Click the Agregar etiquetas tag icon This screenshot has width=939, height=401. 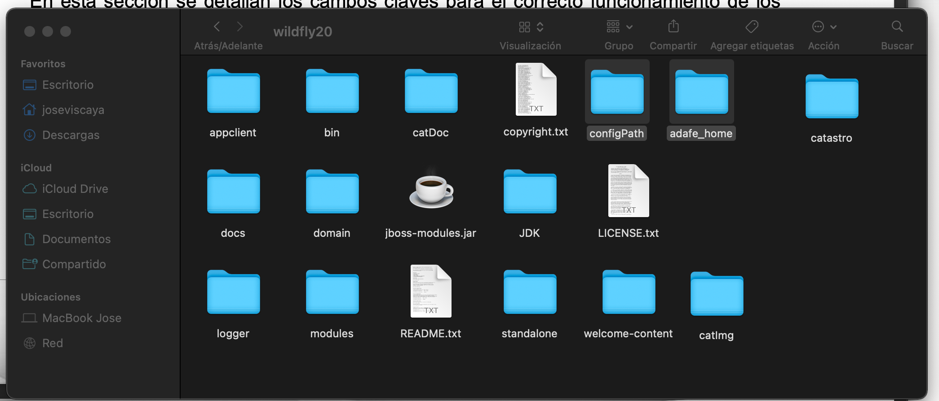point(752,27)
